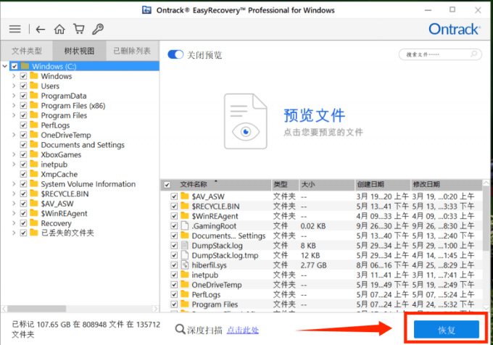Open the shopping cart icon
Viewport: 493px width, 345px height.
(x=78, y=30)
